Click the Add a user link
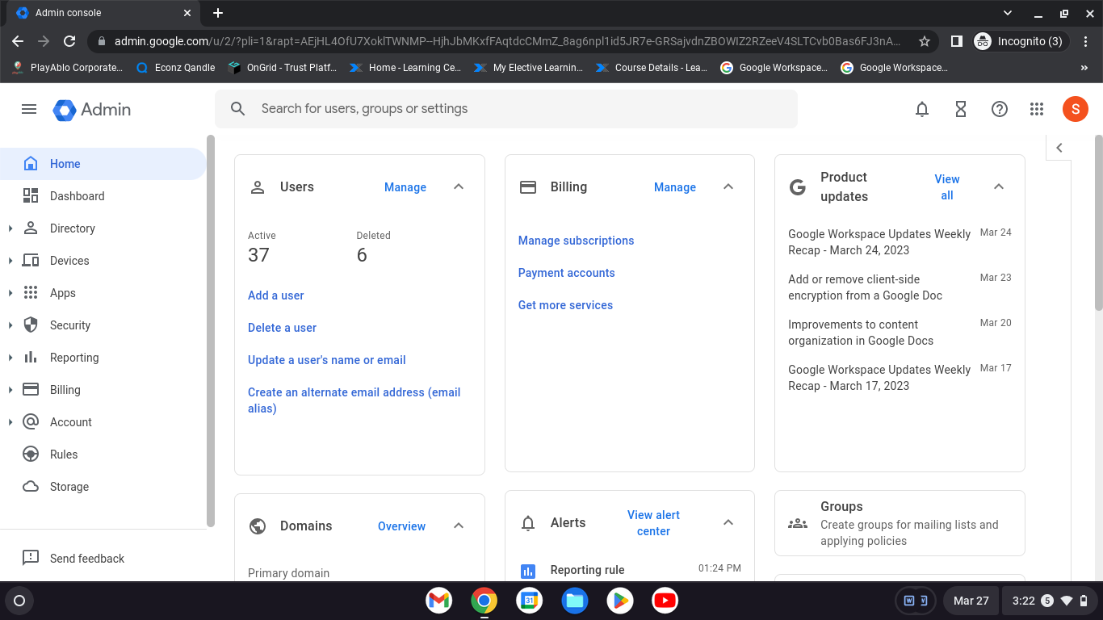Screen dimensions: 1103x620 276,295
